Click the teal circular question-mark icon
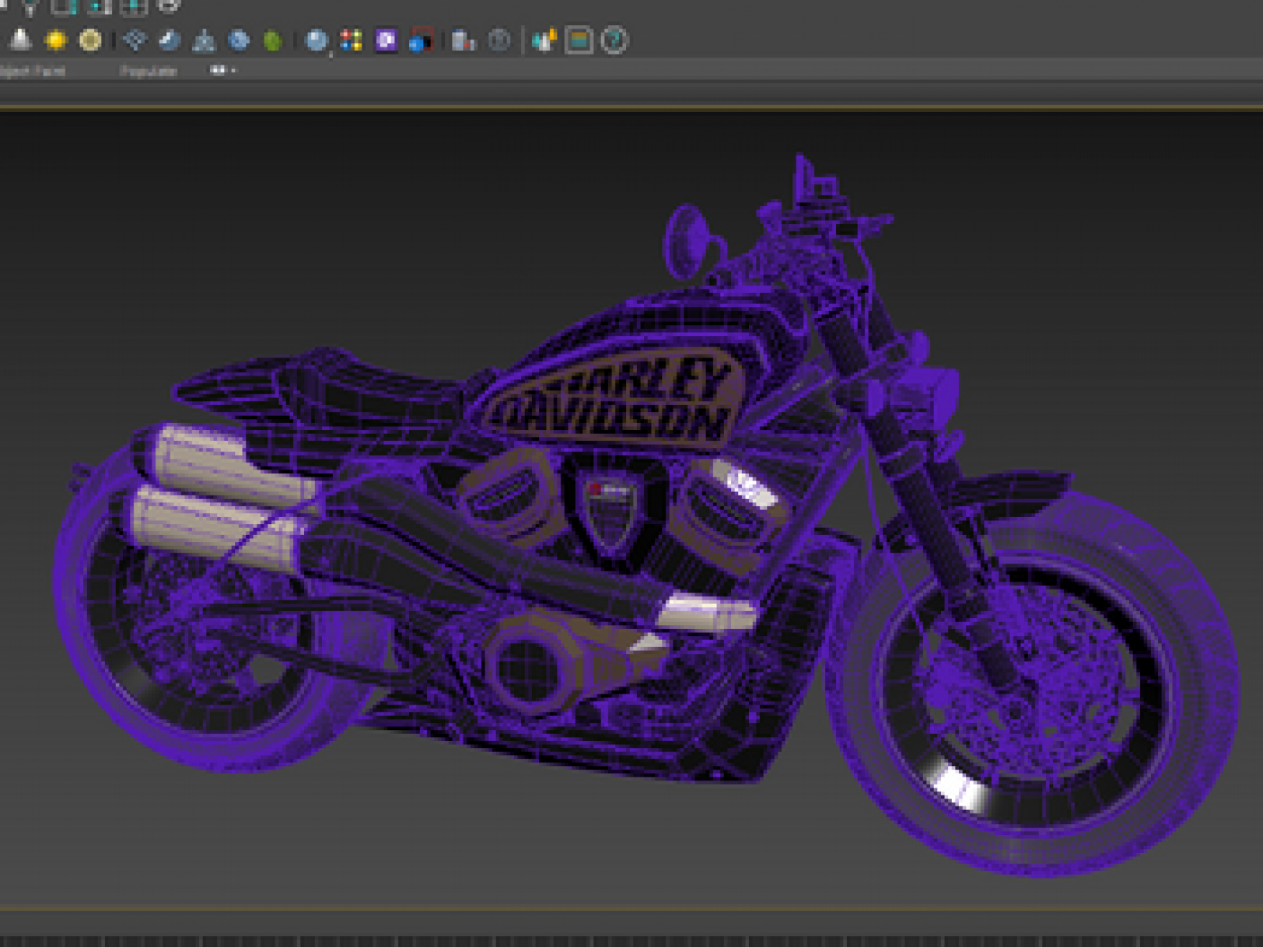 (614, 39)
